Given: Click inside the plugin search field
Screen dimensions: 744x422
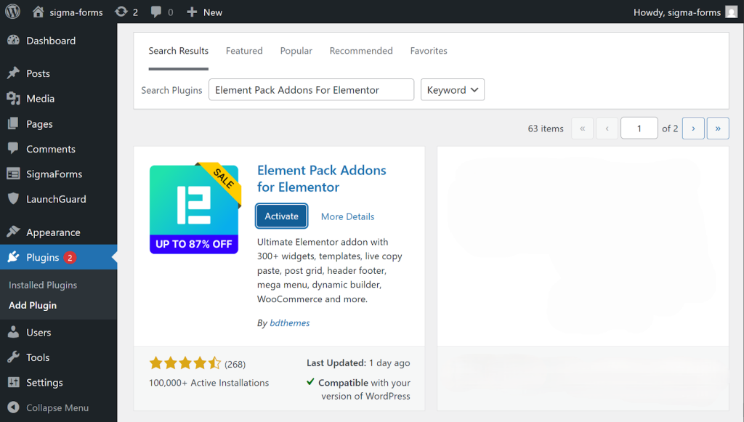Looking at the screenshot, I should (x=311, y=89).
